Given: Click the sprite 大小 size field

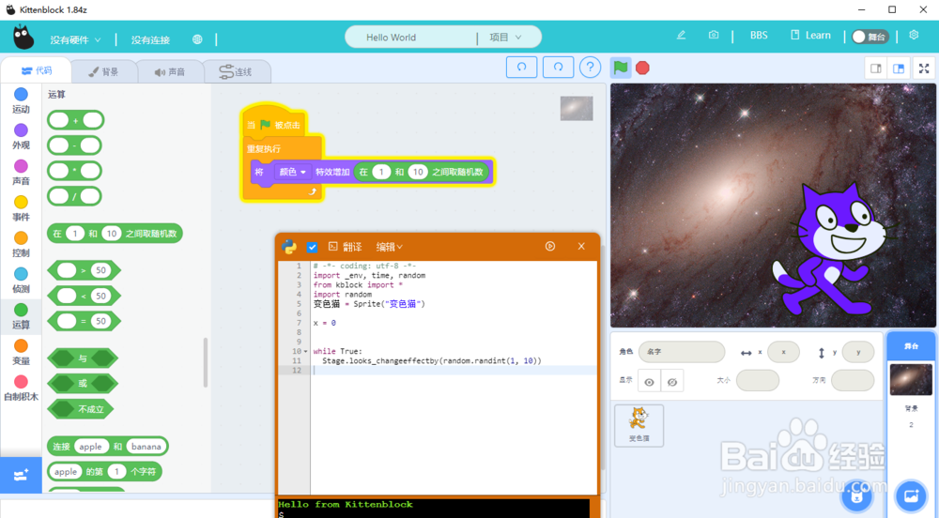Looking at the screenshot, I should coord(758,380).
